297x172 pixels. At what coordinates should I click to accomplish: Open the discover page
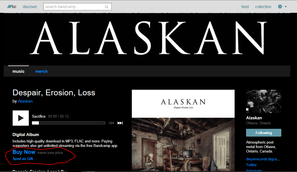pyautogui.click(x=30, y=7)
